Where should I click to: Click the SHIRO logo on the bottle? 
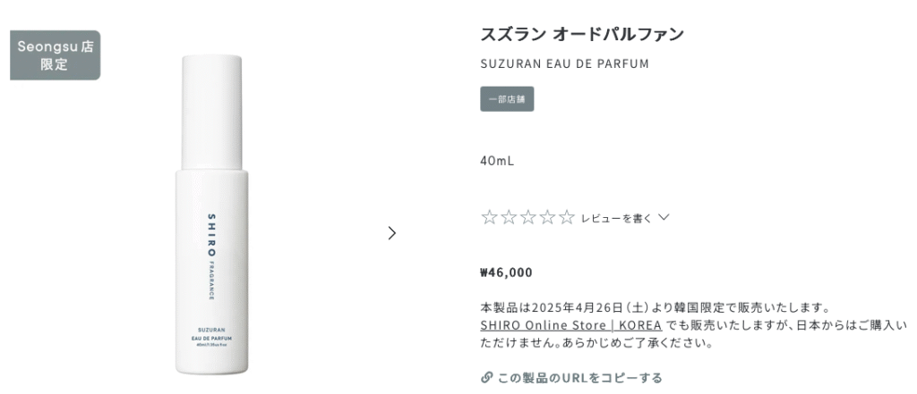(211, 235)
